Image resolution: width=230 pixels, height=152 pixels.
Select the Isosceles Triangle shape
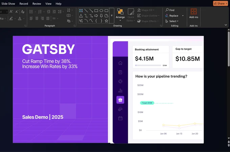click(81, 16)
